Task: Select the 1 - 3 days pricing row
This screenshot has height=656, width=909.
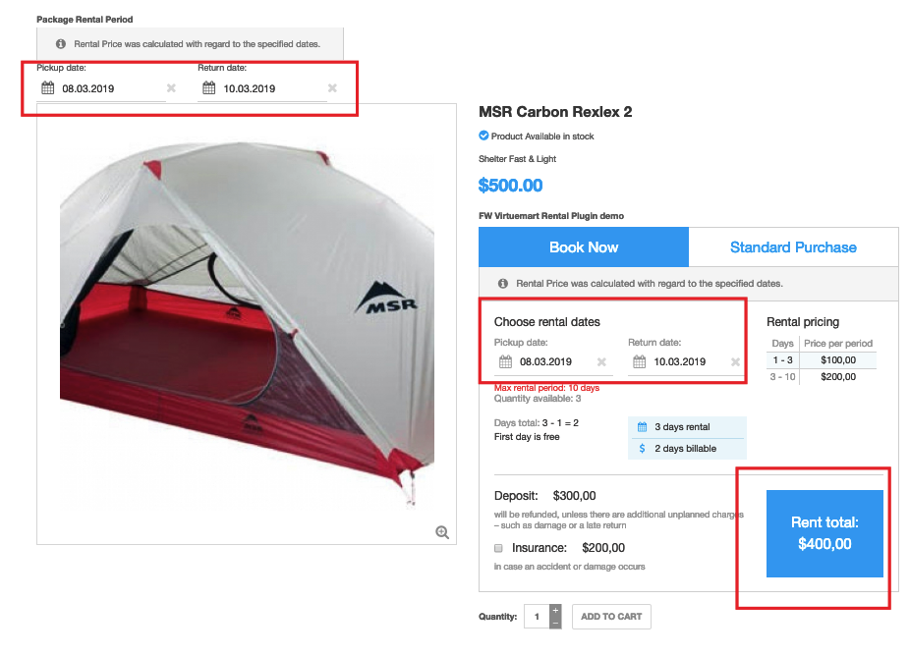Action: [821, 361]
